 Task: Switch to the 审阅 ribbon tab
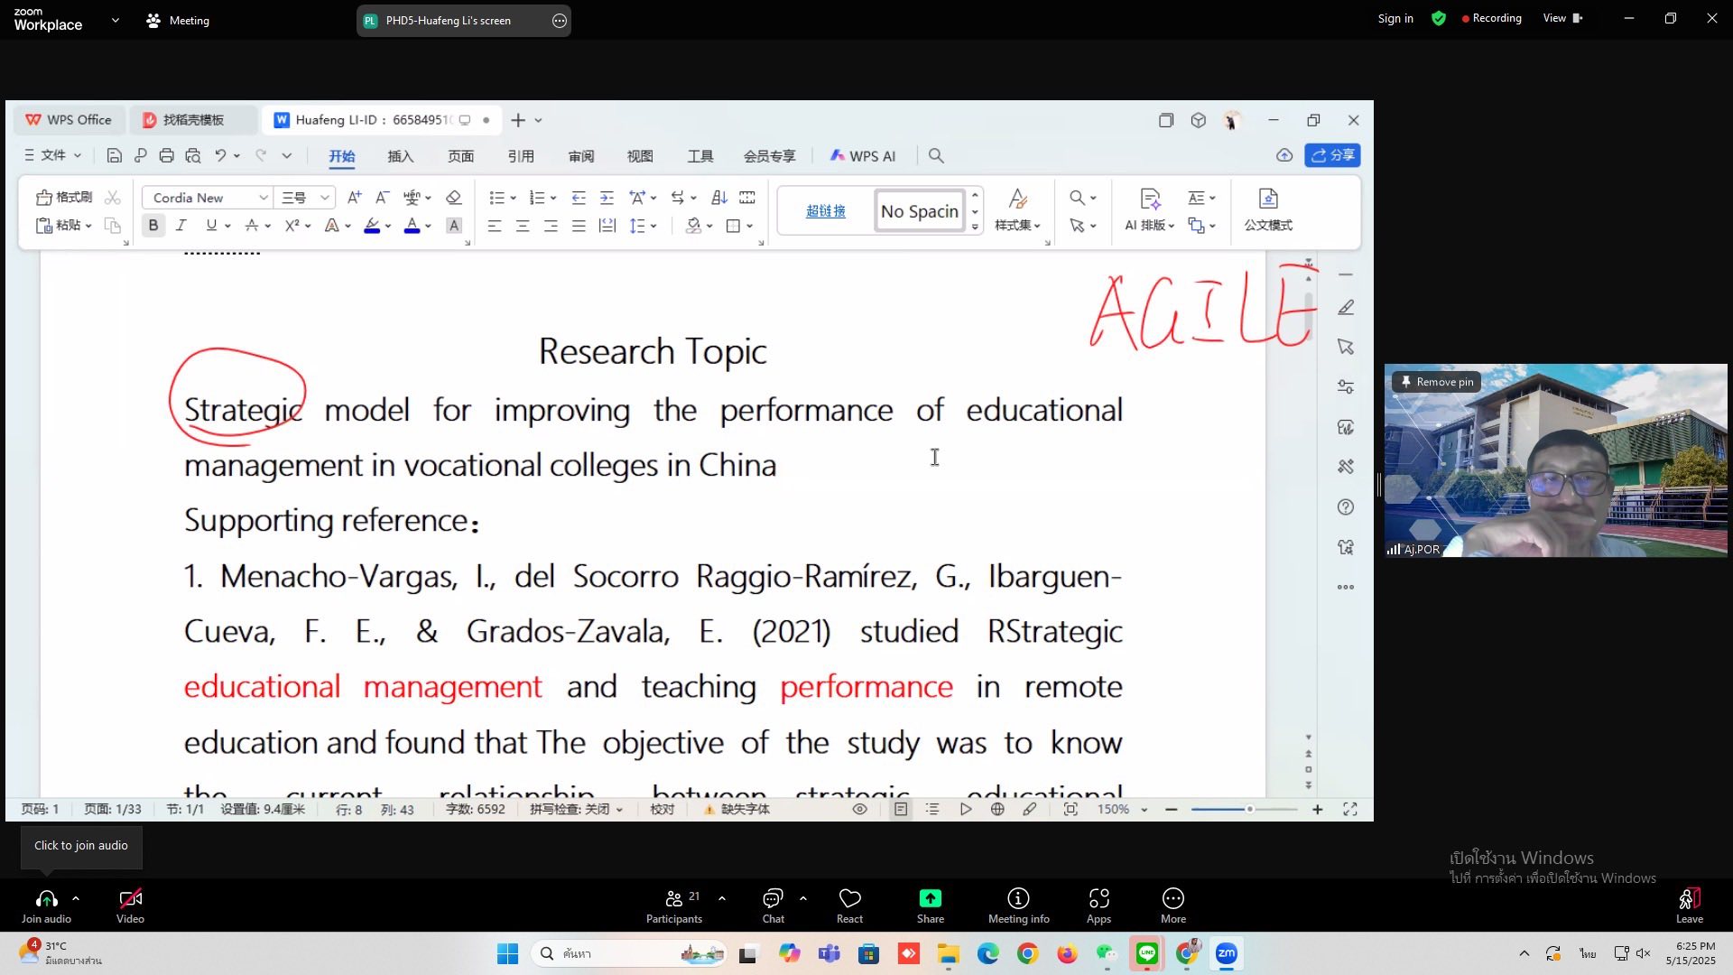(581, 156)
